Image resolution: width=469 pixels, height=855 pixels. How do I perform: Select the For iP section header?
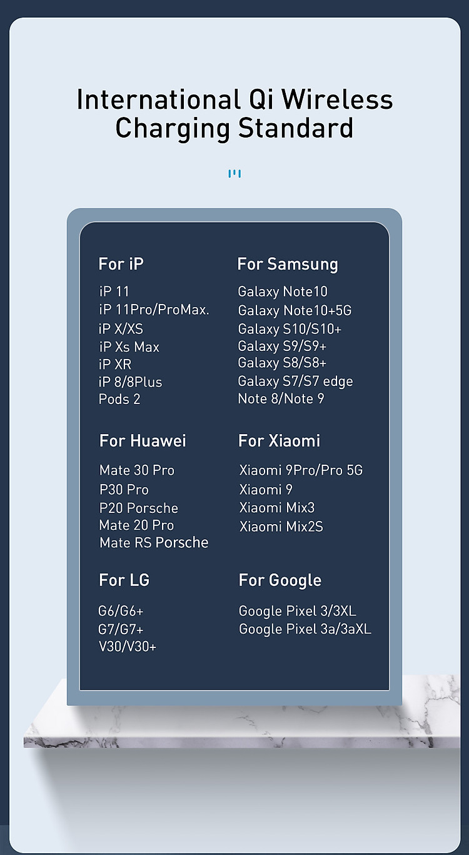point(121,264)
